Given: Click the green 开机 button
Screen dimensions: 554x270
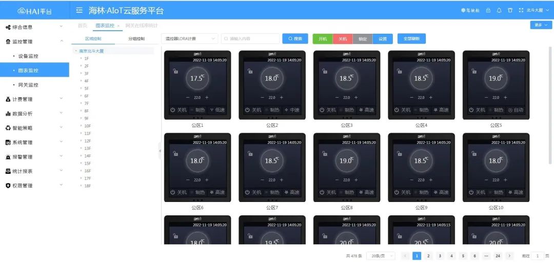Looking at the screenshot, I should 323,39.
